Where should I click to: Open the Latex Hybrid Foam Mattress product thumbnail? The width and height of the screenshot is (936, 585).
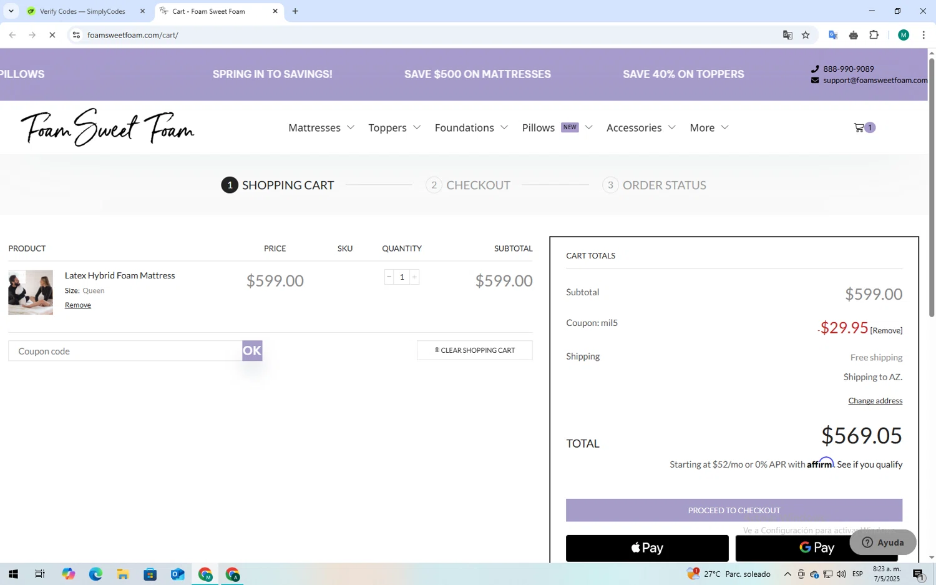coord(31,292)
